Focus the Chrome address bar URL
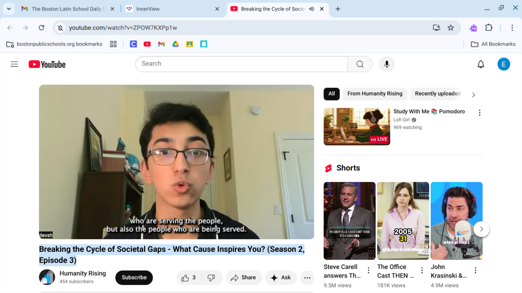 pos(123,28)
